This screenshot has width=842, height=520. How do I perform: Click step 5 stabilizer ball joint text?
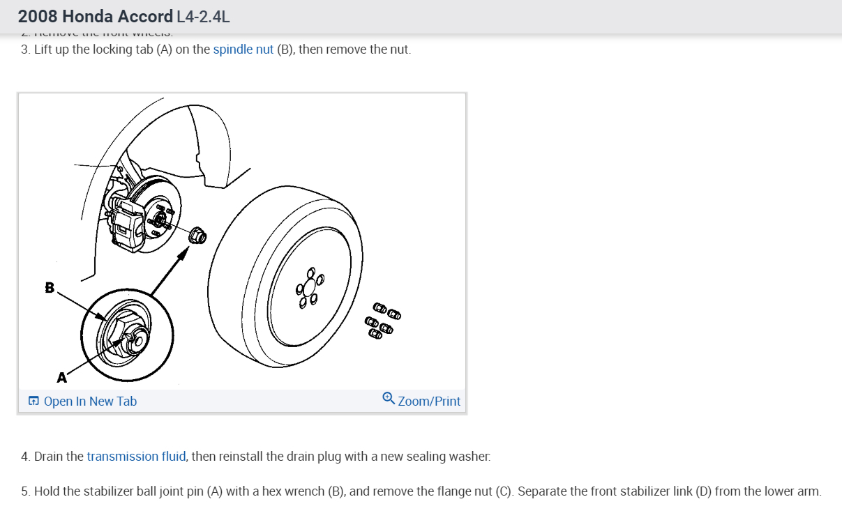point(421,491)
